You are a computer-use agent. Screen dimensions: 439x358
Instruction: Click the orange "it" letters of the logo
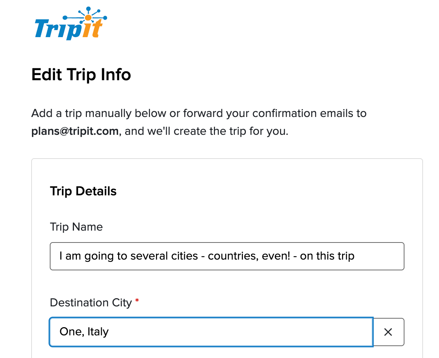pyautogui.click(x=91, y=30)
